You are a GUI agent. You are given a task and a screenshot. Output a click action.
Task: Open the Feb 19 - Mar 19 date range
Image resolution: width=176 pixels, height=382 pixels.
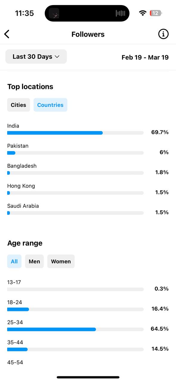[145, 57]
